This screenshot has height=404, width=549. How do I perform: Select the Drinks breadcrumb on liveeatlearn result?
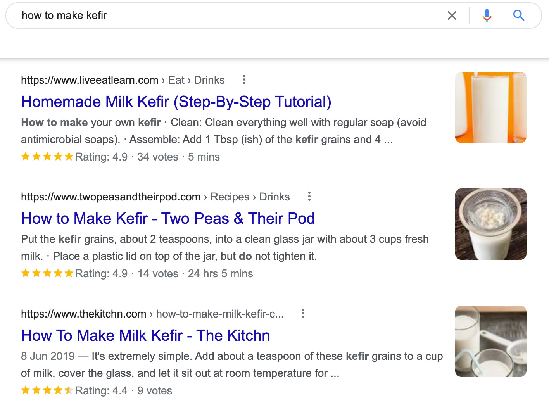209,80
